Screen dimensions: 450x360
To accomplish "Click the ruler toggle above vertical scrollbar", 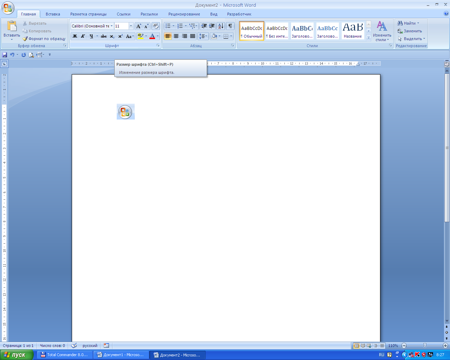I will pyautogui.click(x=447, y=64).
